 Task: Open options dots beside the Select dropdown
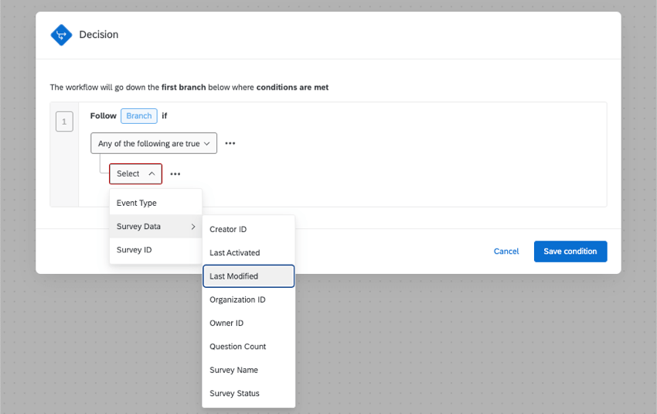pos(175,174)
